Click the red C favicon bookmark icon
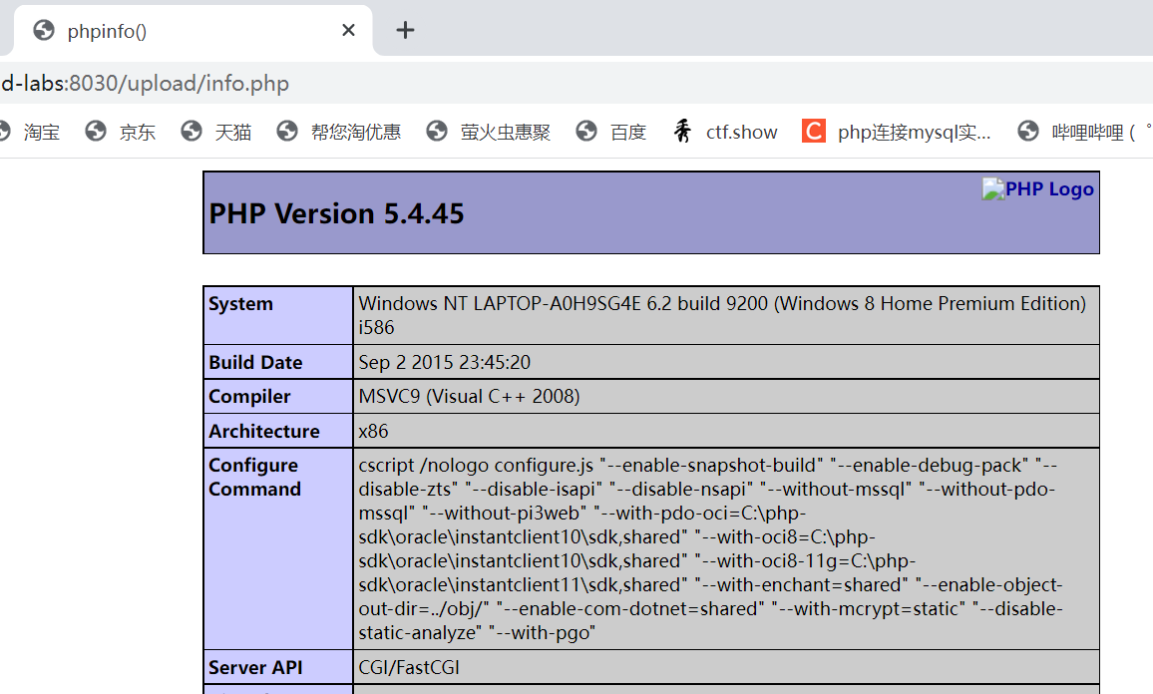1153x694 pixels. click(813, 132)
